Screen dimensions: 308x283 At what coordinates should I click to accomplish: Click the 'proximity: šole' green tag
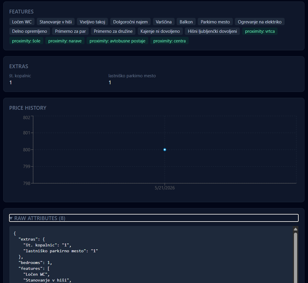click(x=26, y=41)
